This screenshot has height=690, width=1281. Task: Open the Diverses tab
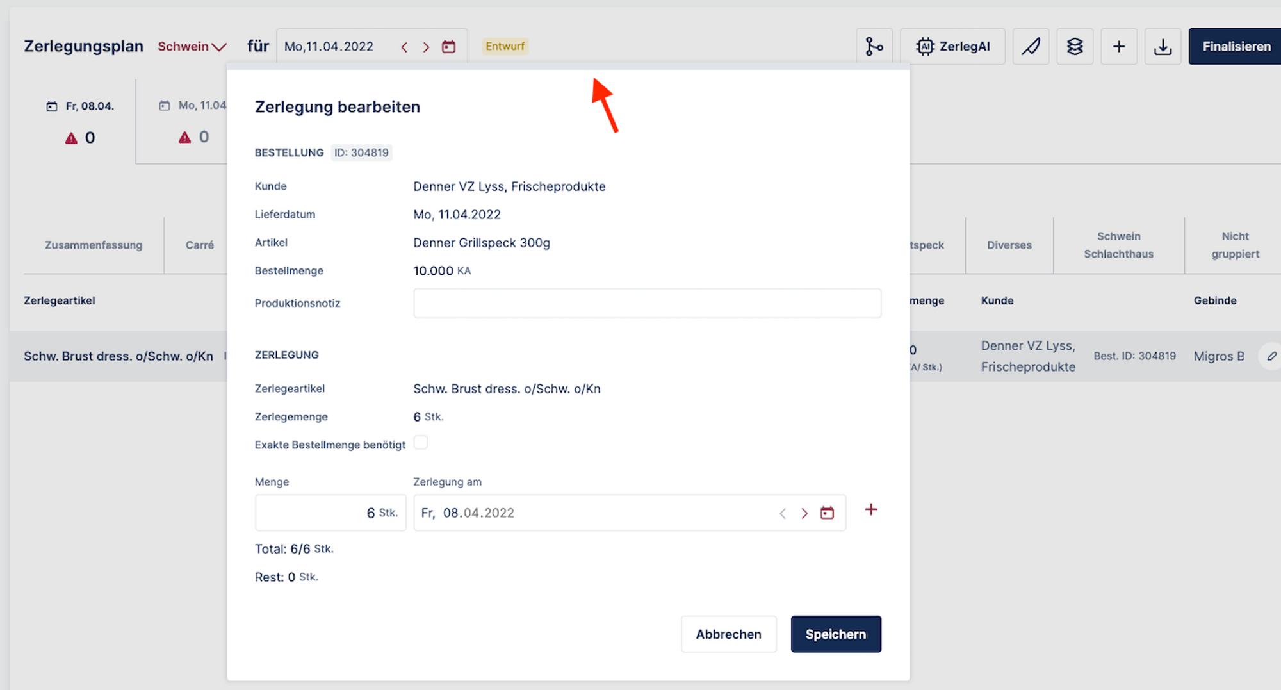(1009, 245)
